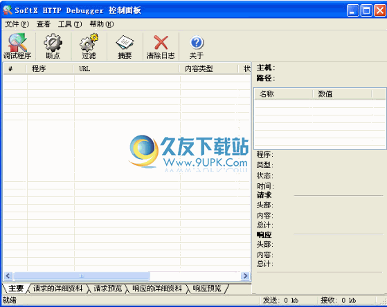
Task: Close the HTTP Debugger window
Action: (x=380, y=10)
